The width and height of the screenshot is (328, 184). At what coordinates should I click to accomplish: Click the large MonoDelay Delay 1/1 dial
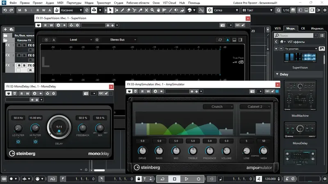click(x=59, y=127)
